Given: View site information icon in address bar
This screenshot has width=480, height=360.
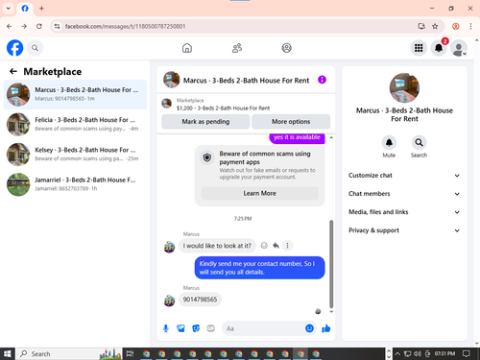Looking at the screenshot, I should (57, 26).
